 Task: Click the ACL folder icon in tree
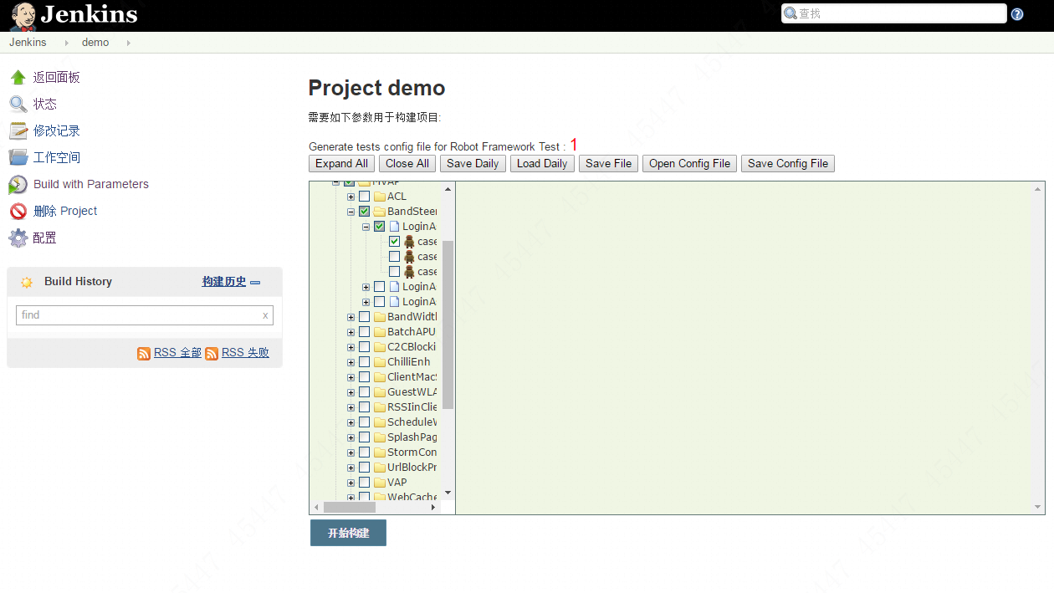[x=379, y=197]
